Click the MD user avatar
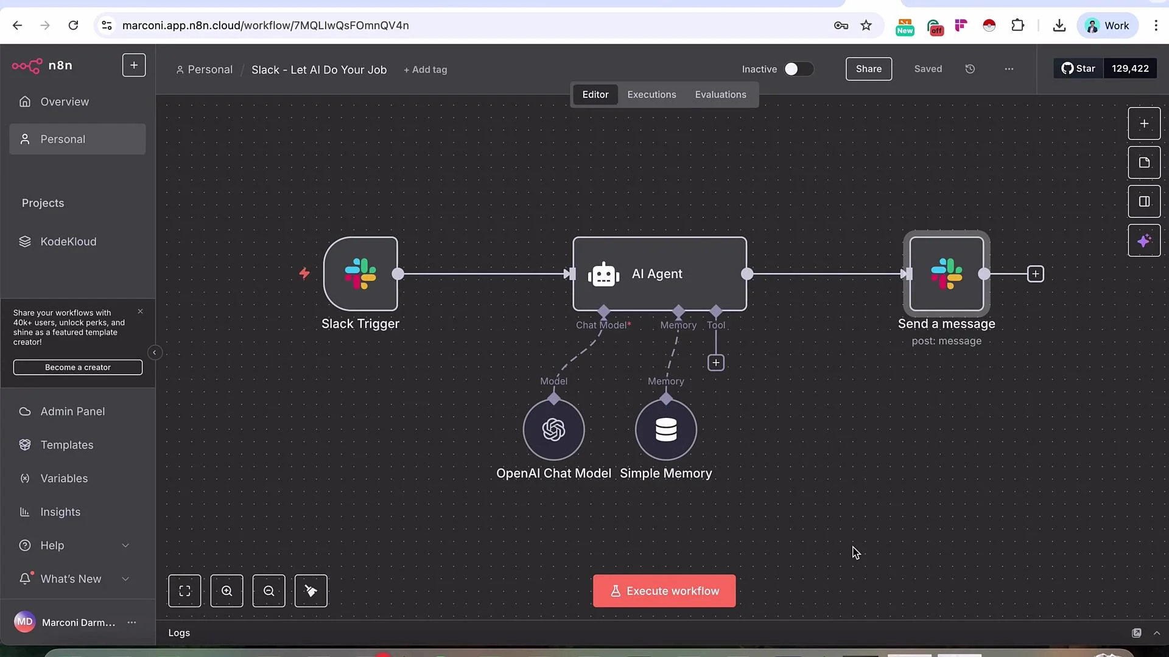 [25, 622]
